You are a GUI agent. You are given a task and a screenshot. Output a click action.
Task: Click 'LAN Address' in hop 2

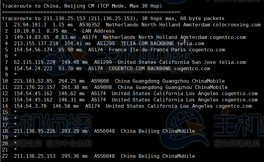(x=98, y=31)
